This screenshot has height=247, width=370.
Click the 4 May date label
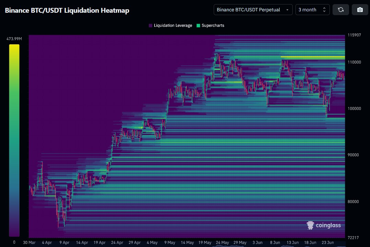pyautogui.click(x=152, y=243)
